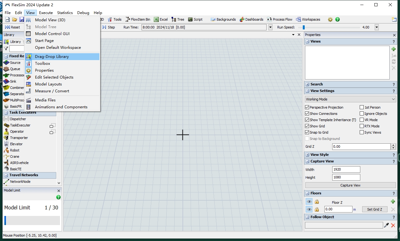This screenshot has width=400, height=241.
Task: Open the Tools toolbar button
Action: tap(114, 19)
